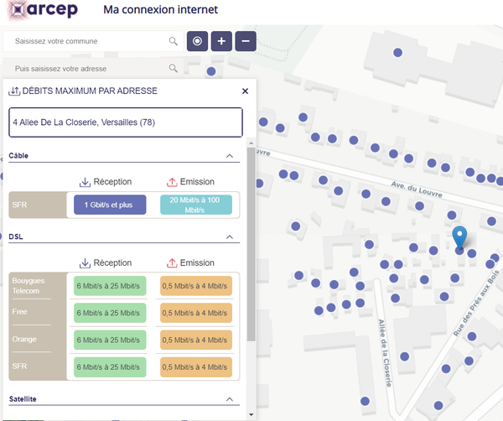This screenshot has height=421, width=503.
Task: Collapse the DSL section
Action: [230, 237]
